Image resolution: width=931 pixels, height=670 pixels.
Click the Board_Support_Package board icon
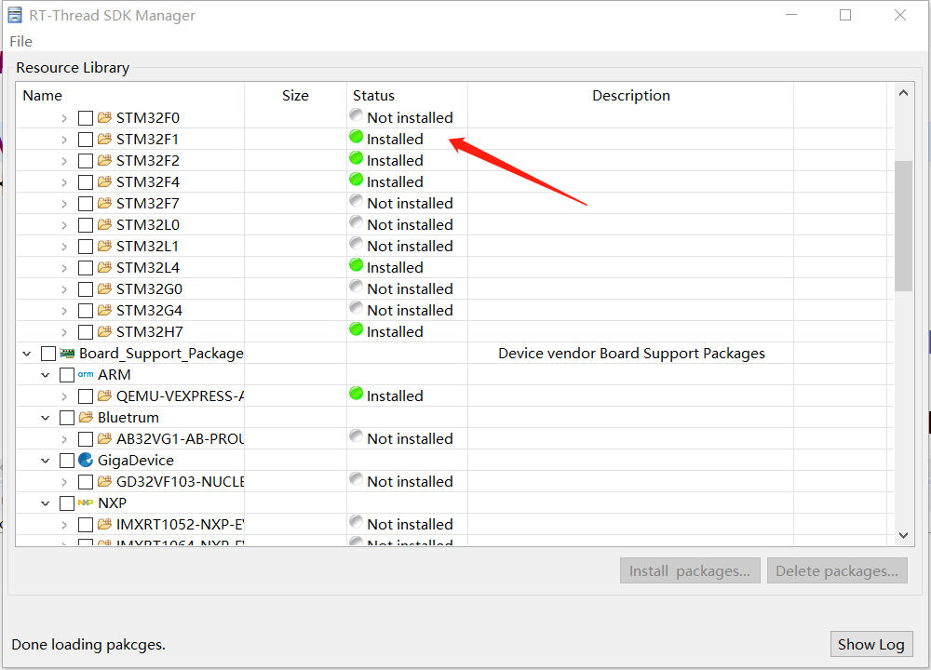tap(68, 353)
